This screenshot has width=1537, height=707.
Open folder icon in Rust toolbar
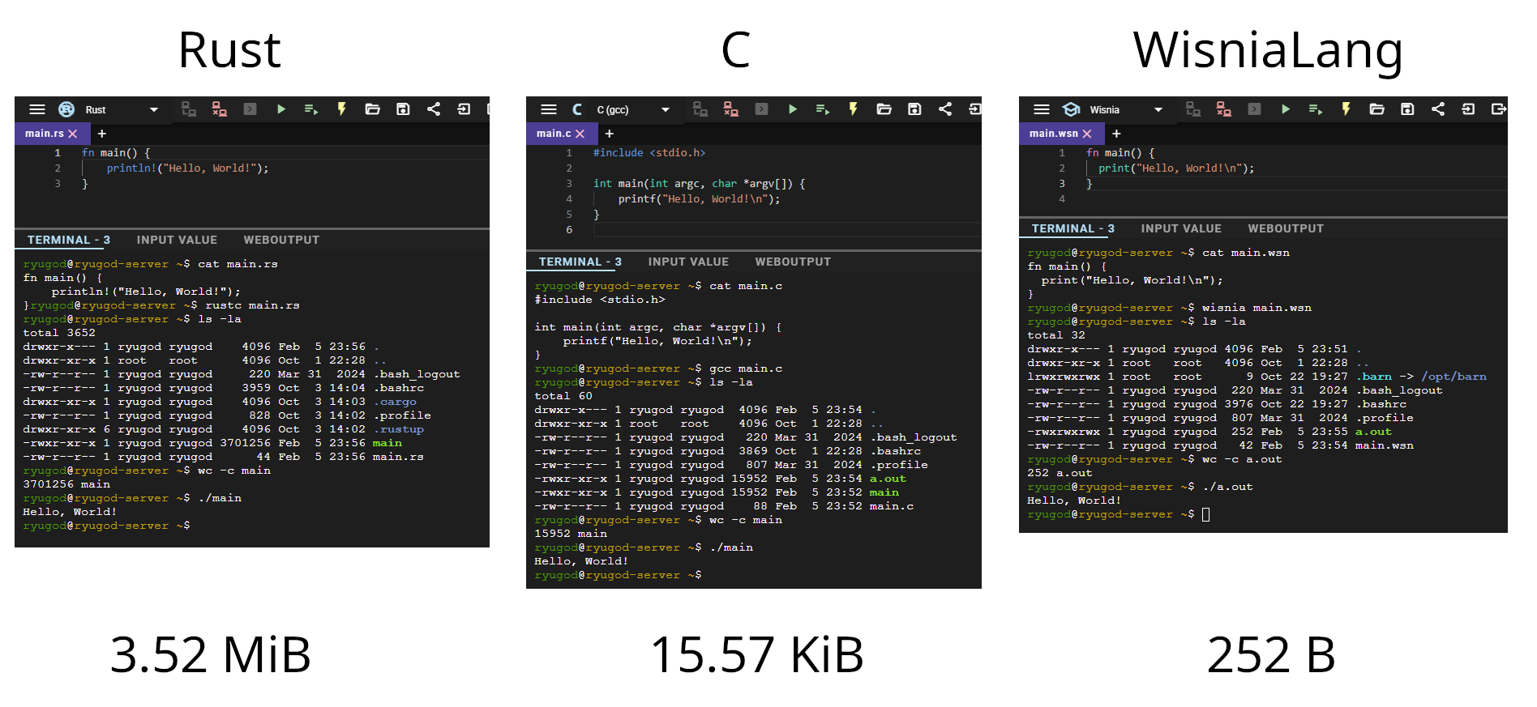coord(372,109)
